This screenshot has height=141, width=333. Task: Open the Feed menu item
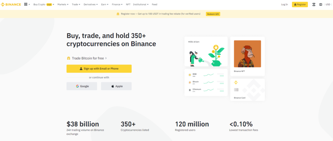coord(154,5)
